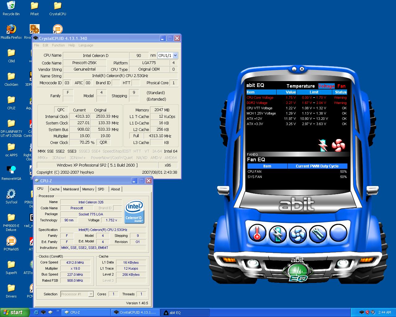Open Processor #1 selection dropdown in CPU-Z
This screenshot has width=396, height=317.
pos(91,294)
